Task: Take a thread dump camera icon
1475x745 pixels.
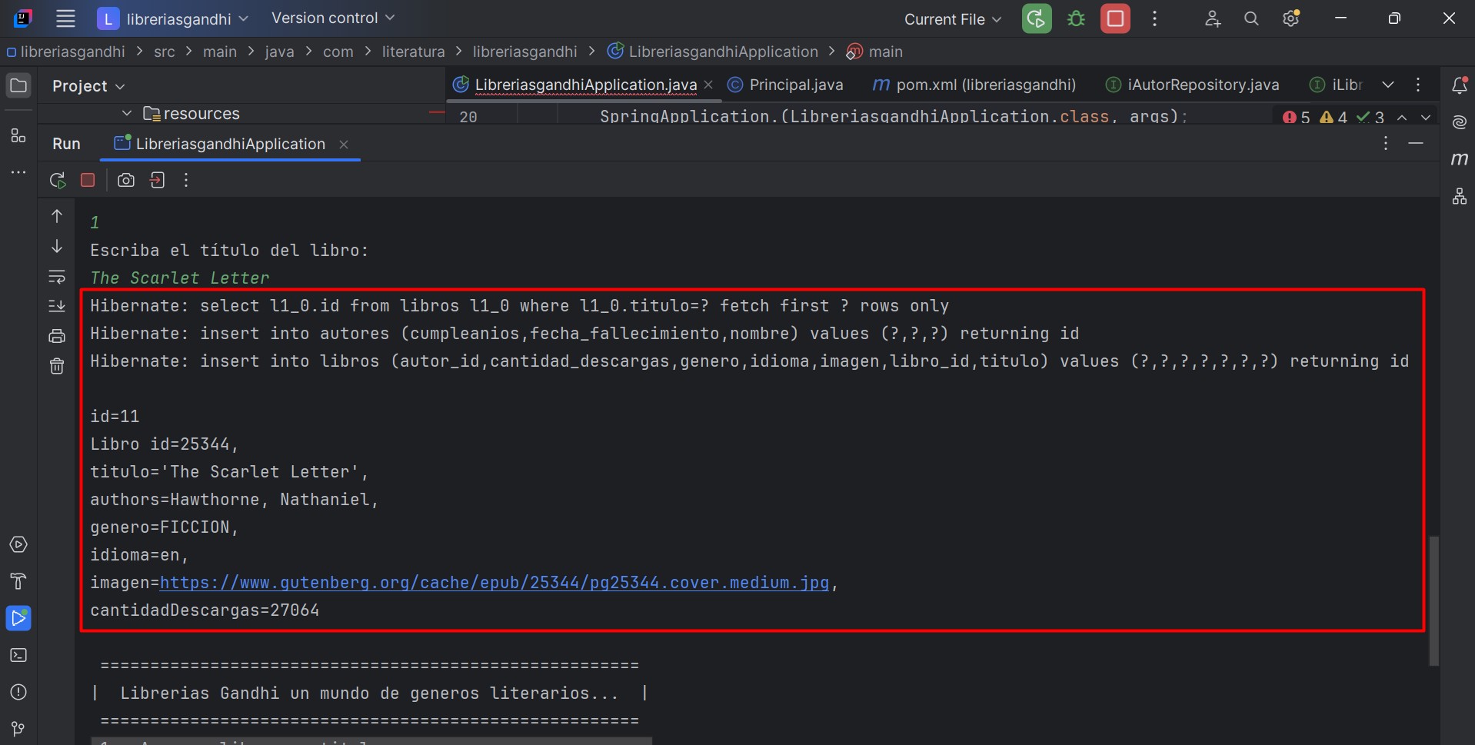Action: coord(126,180)
